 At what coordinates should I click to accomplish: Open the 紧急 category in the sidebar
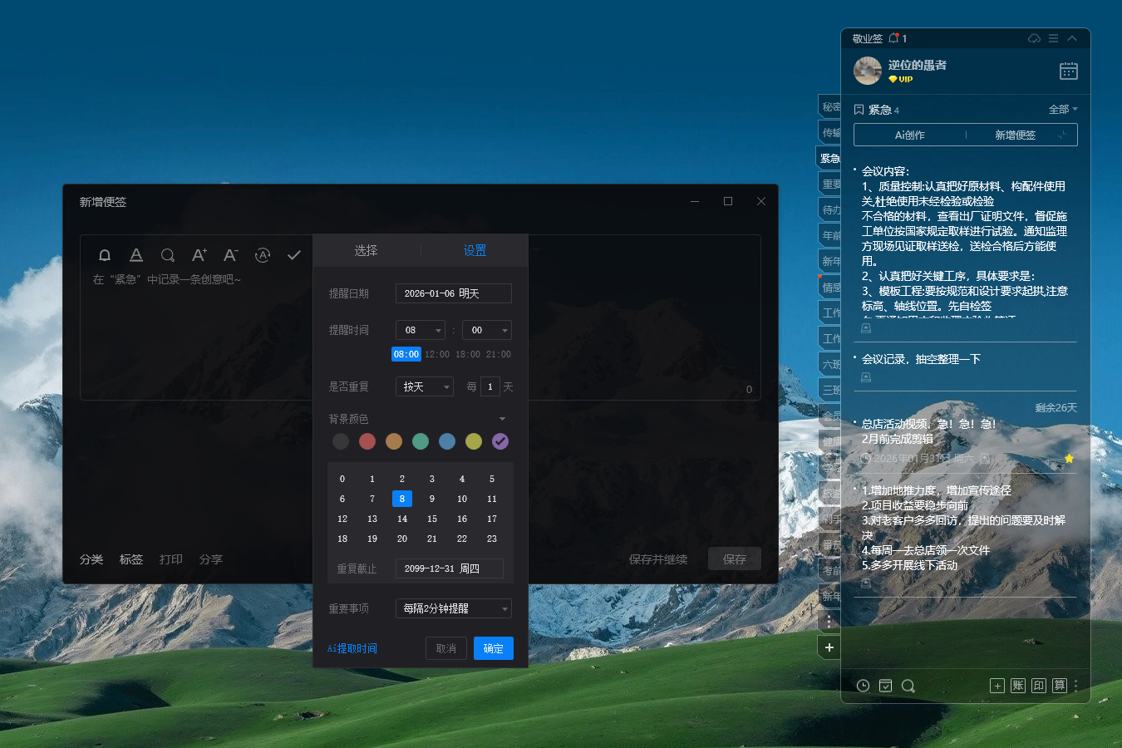pyautogui.click(x=829, y=157)
